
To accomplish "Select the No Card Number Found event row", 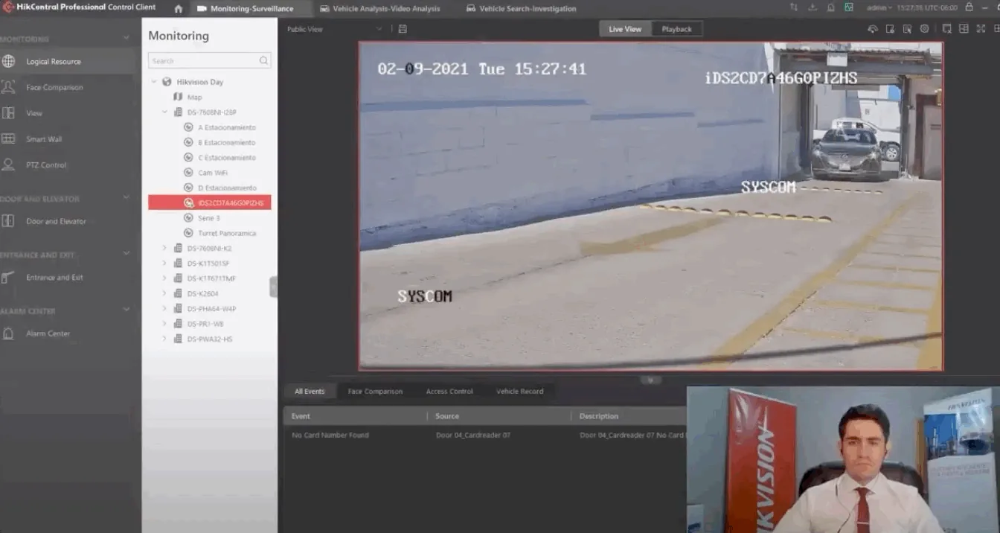I will coord(484,435).
